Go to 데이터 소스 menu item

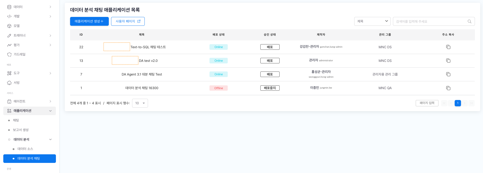(x=25, y=149)
